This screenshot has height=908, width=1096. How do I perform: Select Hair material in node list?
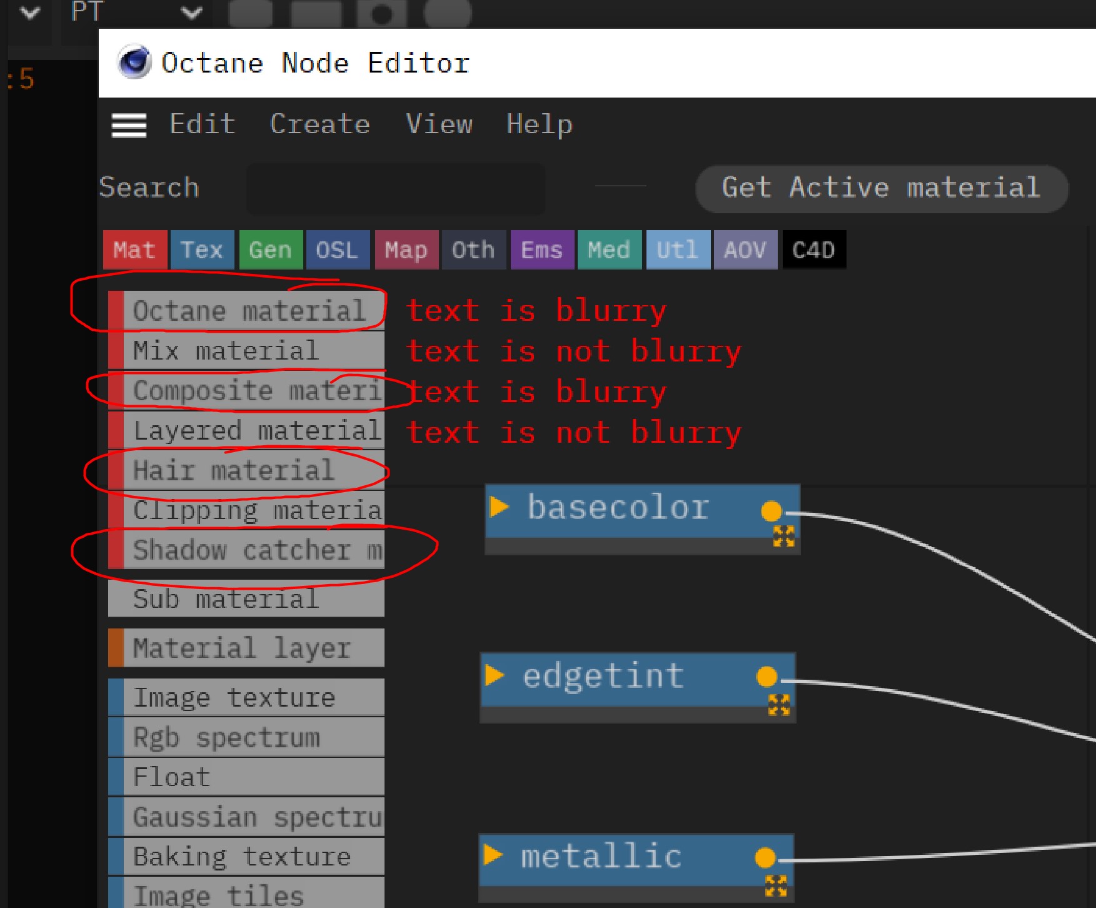(x=246, y=470)
